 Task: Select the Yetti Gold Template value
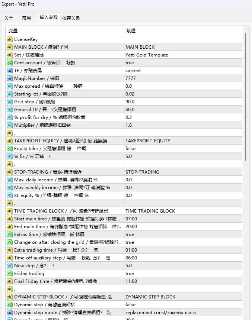[x=183, y=55]
